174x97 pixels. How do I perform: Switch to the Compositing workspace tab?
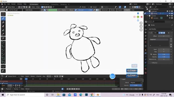click(x=55, y=4)
